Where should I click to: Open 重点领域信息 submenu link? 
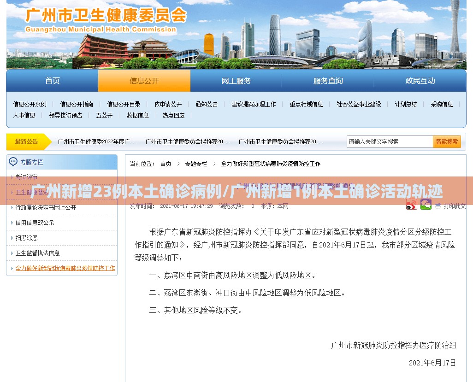tap(306, 104)
